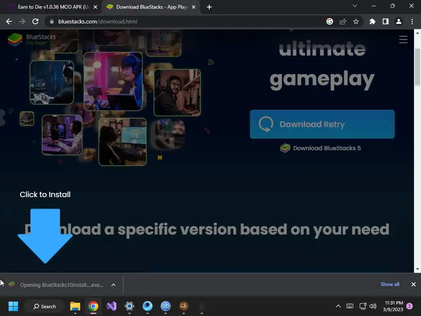Open Visual Studio from taskbar
This screenshot has height=316, width=421.
[111, 306]
